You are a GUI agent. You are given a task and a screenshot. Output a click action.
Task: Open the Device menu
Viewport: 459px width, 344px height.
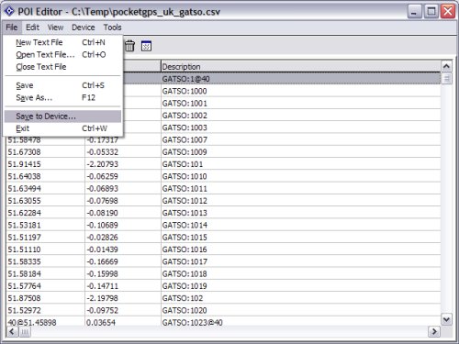pos(84,28)
